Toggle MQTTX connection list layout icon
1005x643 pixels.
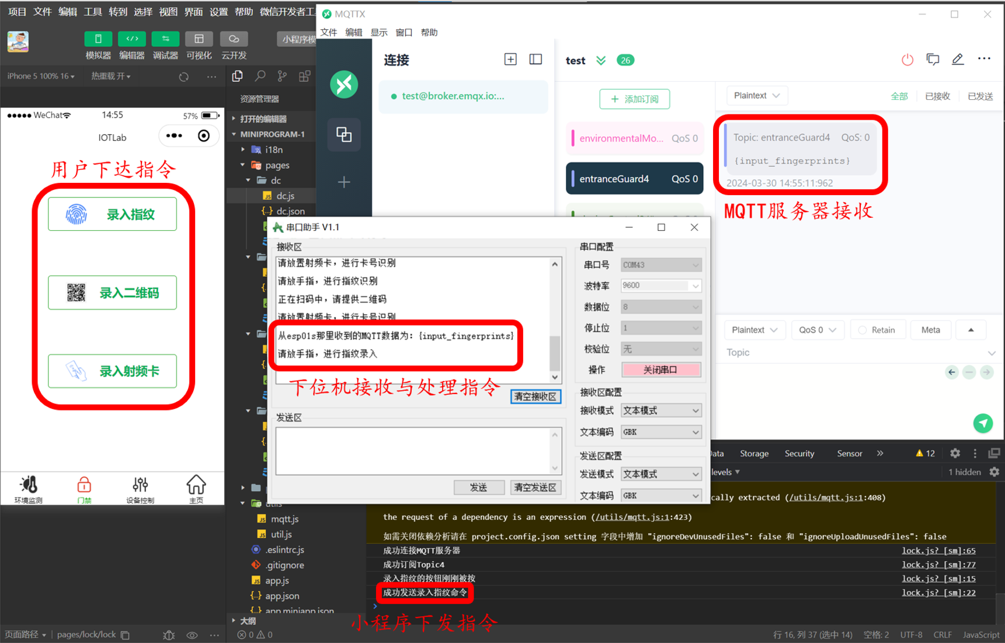[x=535, y=60]
